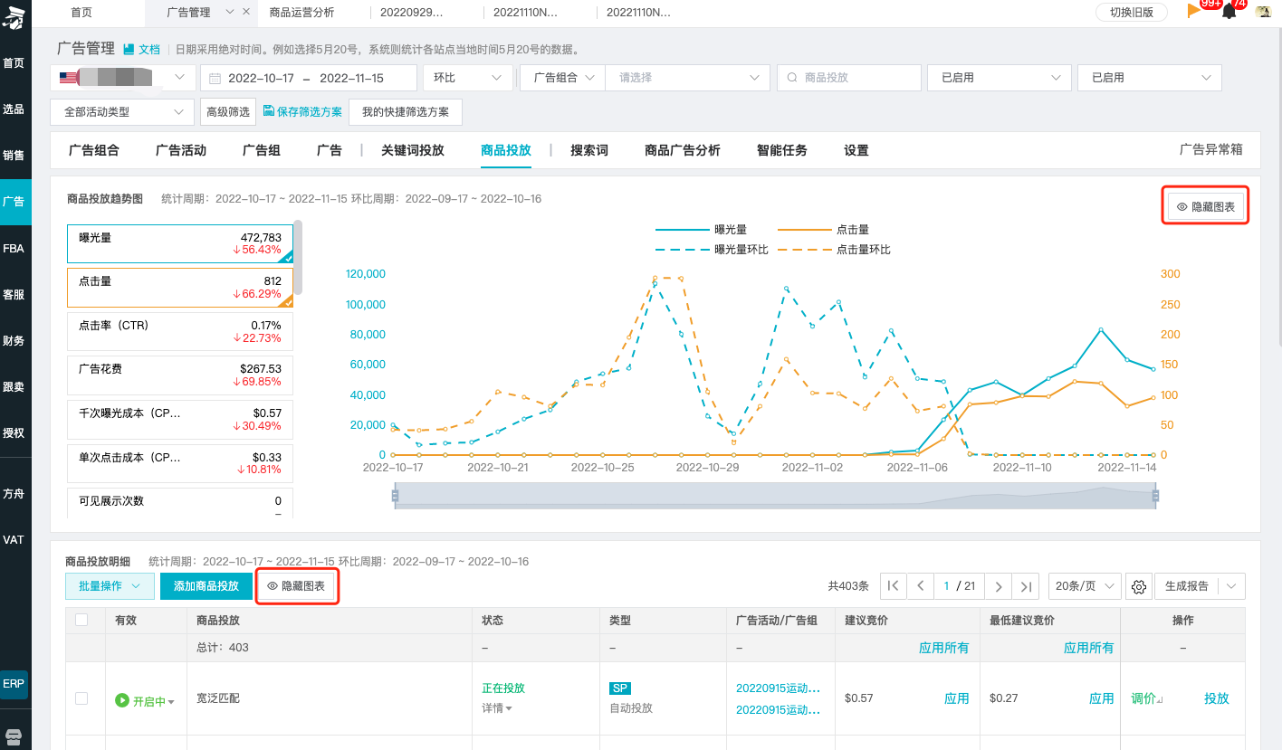The image size is (1282, 750).
Task: Expand 详情 under 正在投放
Action: click(497, 708)
